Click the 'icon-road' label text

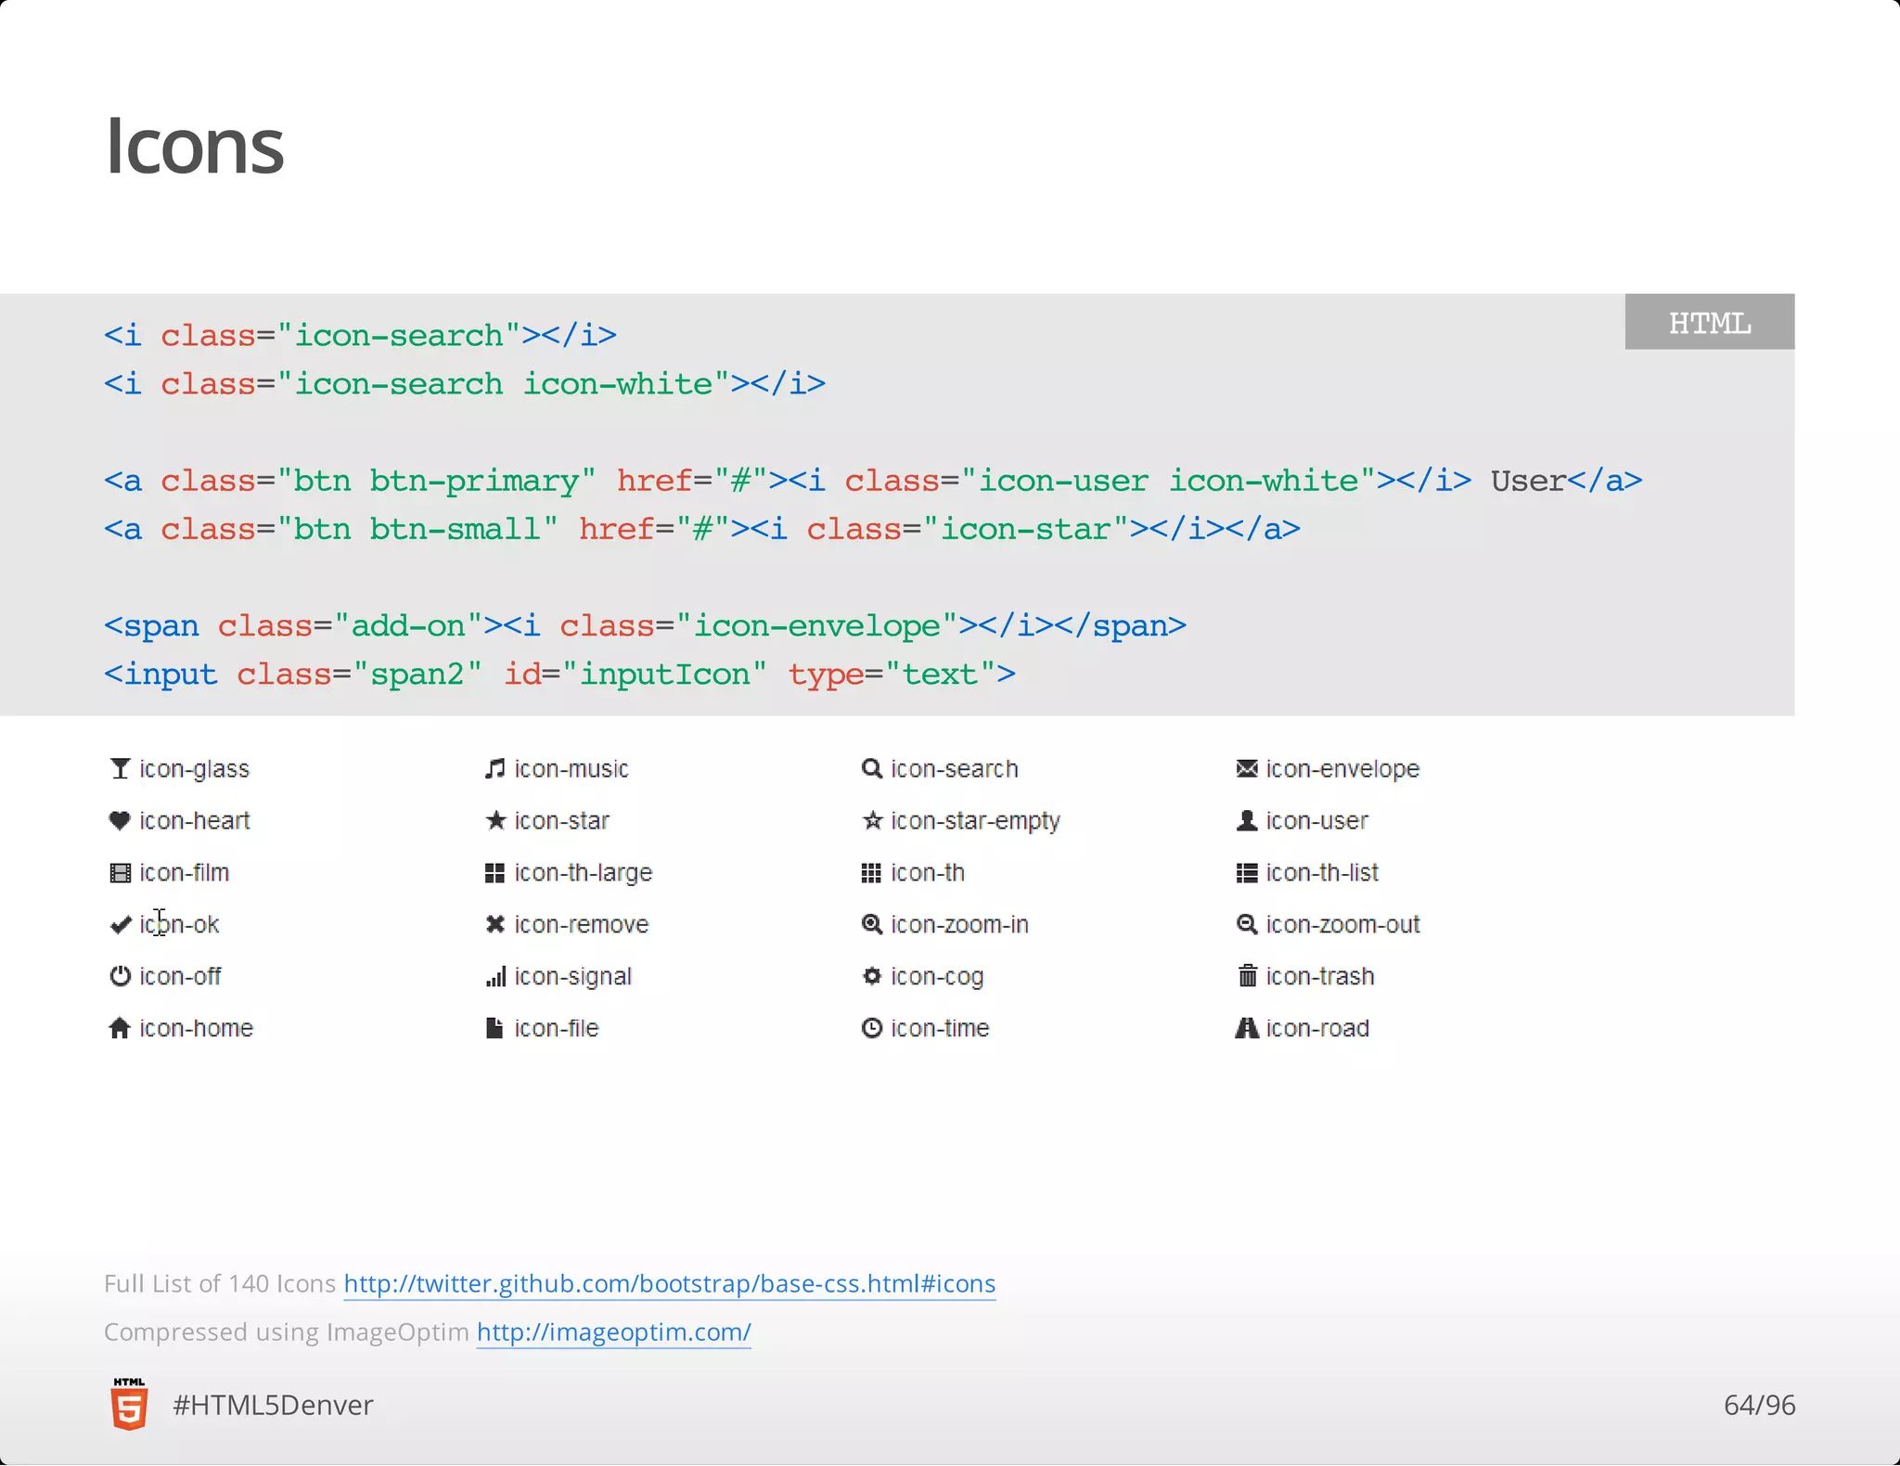click(x=1317, y=1028)
